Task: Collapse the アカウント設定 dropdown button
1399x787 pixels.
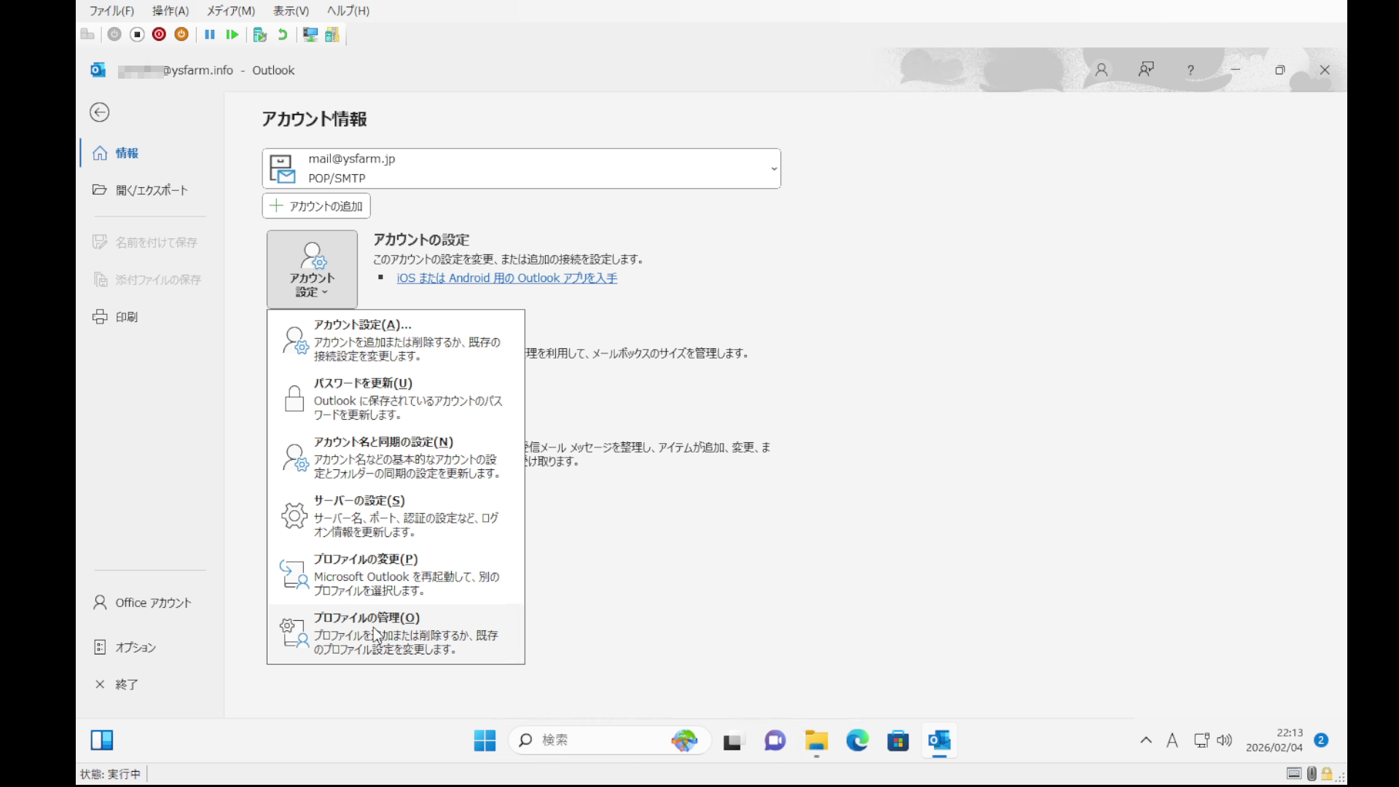Action: click(312, 270)
